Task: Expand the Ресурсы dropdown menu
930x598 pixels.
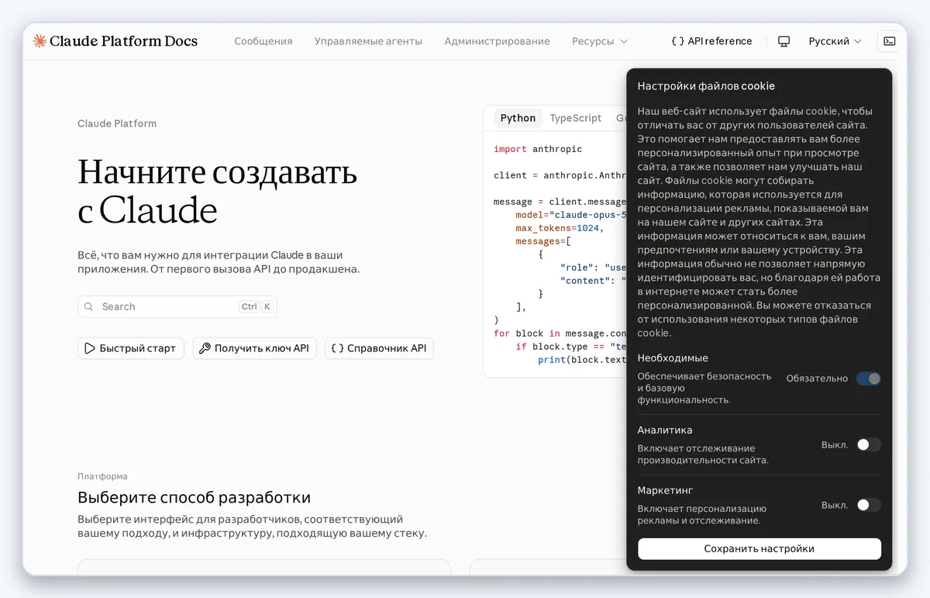Action: tap(600, 41)
